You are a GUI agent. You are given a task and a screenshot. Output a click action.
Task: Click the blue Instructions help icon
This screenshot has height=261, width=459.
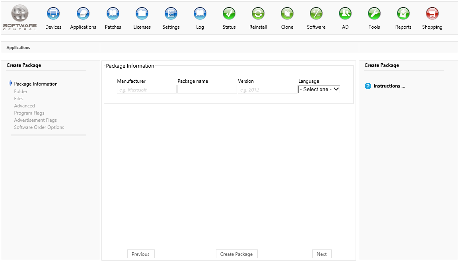coord(368,86)
